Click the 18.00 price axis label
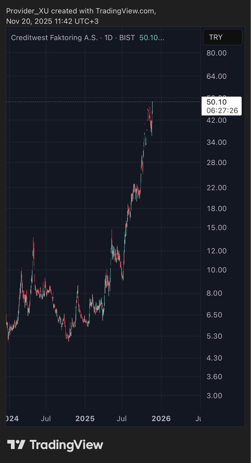The image size is (251, 463). click(x=216, y=209)
